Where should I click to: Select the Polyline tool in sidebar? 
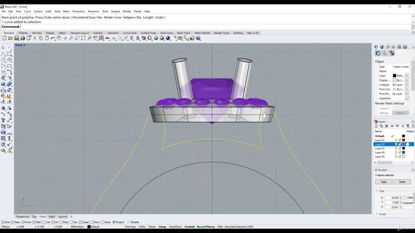tap(3, 54)
